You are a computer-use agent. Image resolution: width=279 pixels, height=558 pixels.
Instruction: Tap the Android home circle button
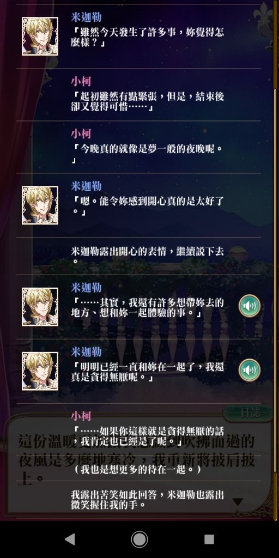pyautogui.click(x=139, y=539)
